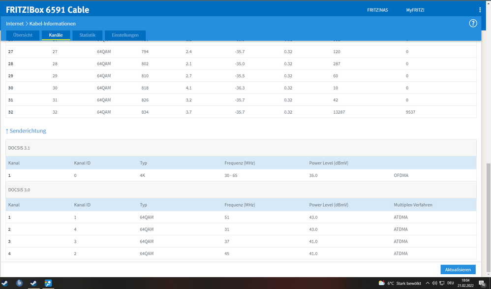The height and width of the screenshot is (289, 491).
Task: Open the FRITZ!NAS link
Action: (377, 10)
